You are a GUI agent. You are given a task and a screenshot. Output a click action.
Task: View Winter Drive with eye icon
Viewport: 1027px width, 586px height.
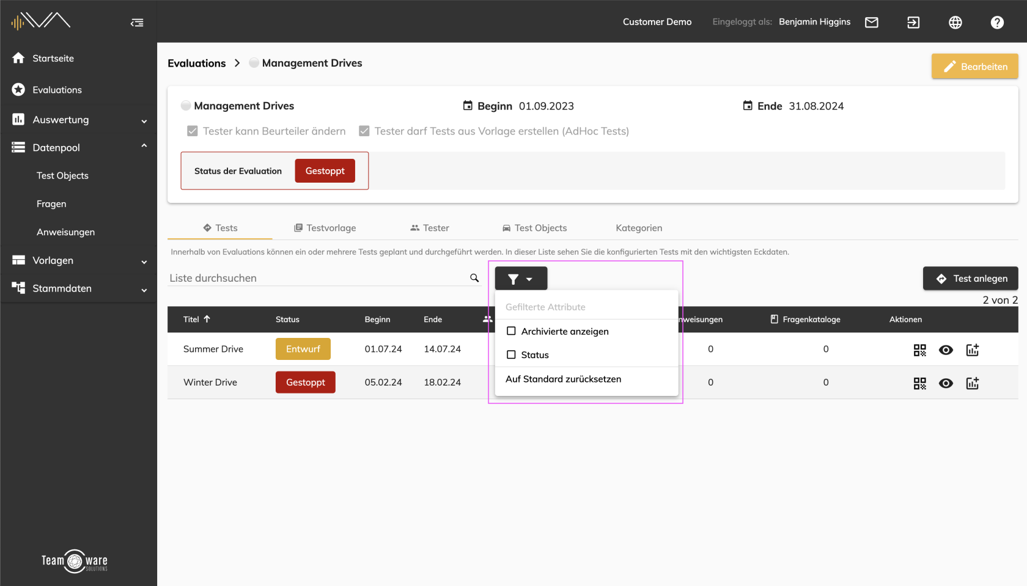[x=946, y=383]
